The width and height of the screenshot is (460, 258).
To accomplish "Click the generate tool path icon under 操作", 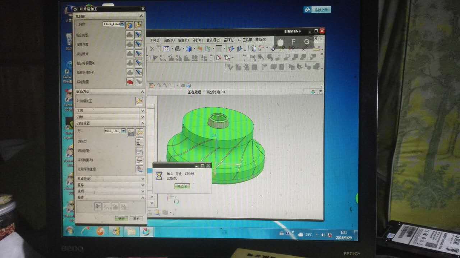I will point(97,206).
